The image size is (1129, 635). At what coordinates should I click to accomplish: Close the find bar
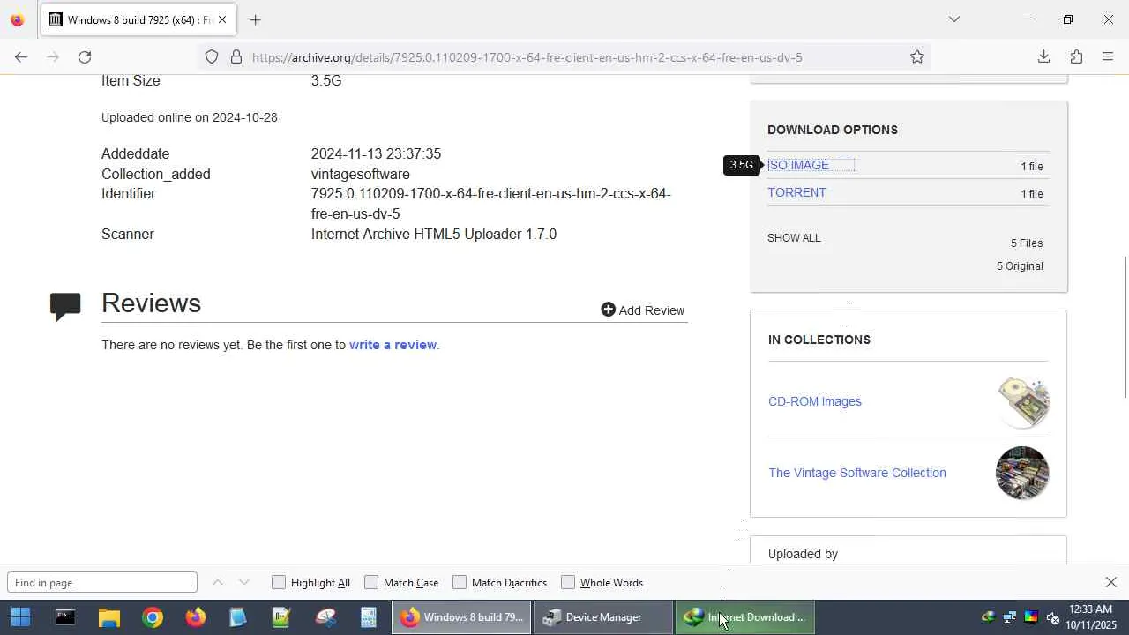(x=1111, y=582)
